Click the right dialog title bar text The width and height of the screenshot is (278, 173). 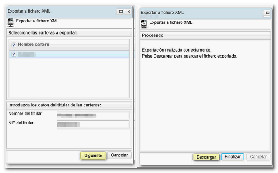point(162,13)
